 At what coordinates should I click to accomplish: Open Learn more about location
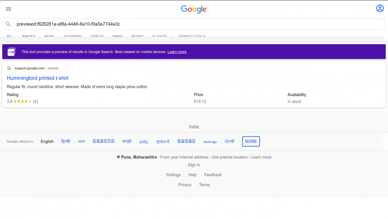261,157
